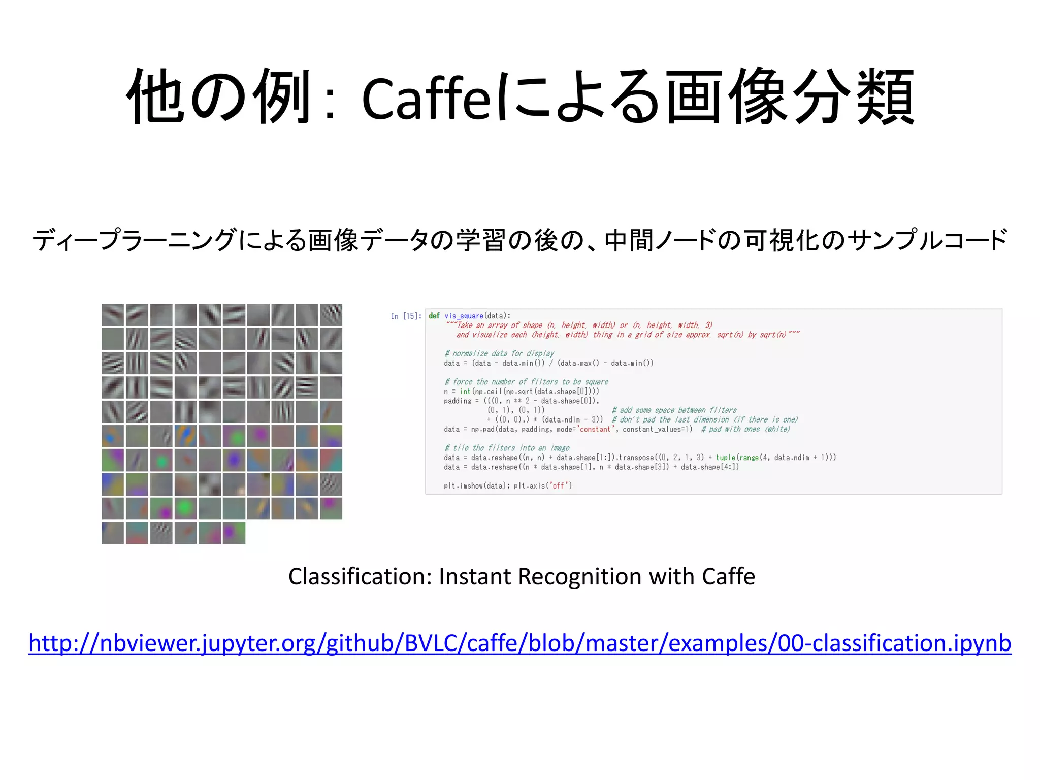Click the '# tile the filters into an image' comment

click(x=507, y=448)
